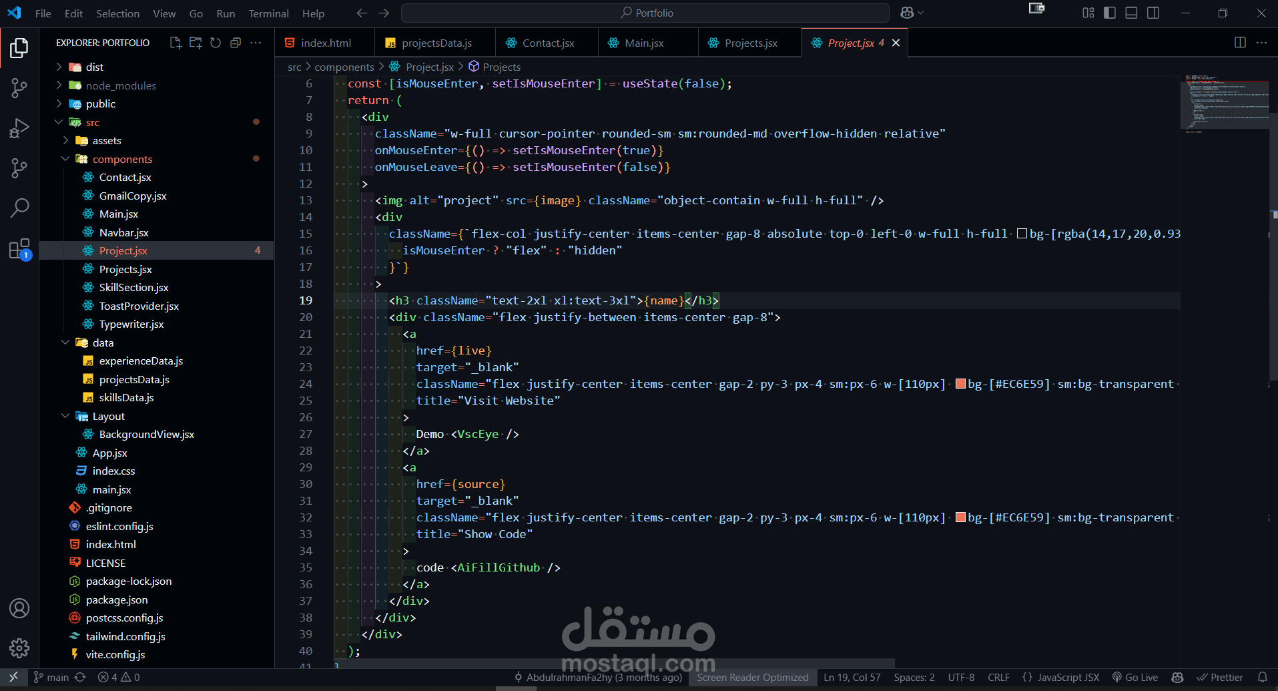Go back using navigation arrow

362,13
